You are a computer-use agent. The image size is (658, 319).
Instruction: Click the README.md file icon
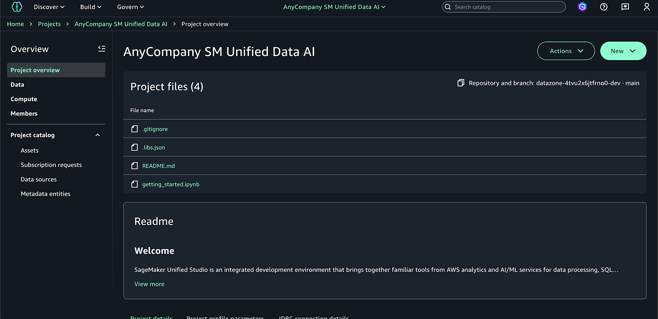pyautogui.click(x=135, y=166)
